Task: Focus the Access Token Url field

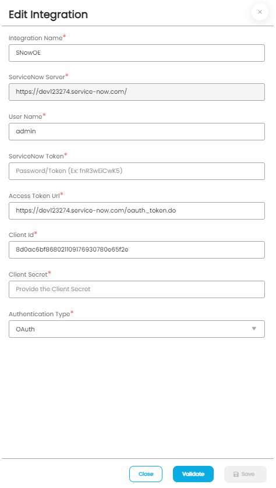Action: 137,211
